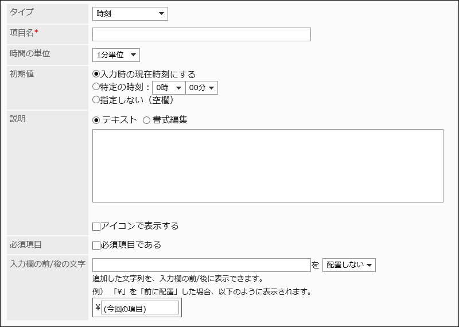Screen dimensions: 459x327
Task: Click the 入力欄の前/後の文字 text field
Action: click(201, 264)
